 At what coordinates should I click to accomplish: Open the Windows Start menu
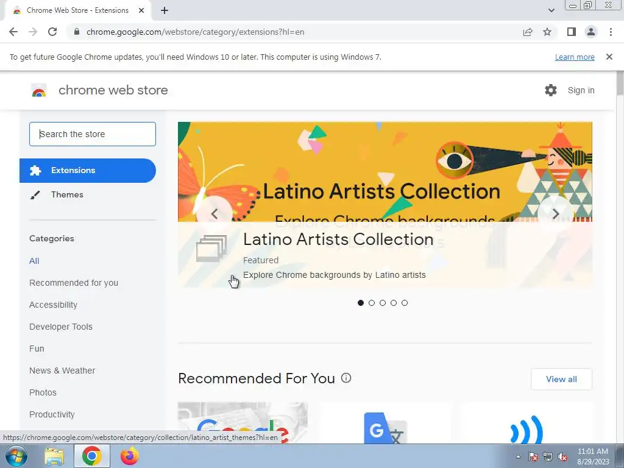coord(16,456)
